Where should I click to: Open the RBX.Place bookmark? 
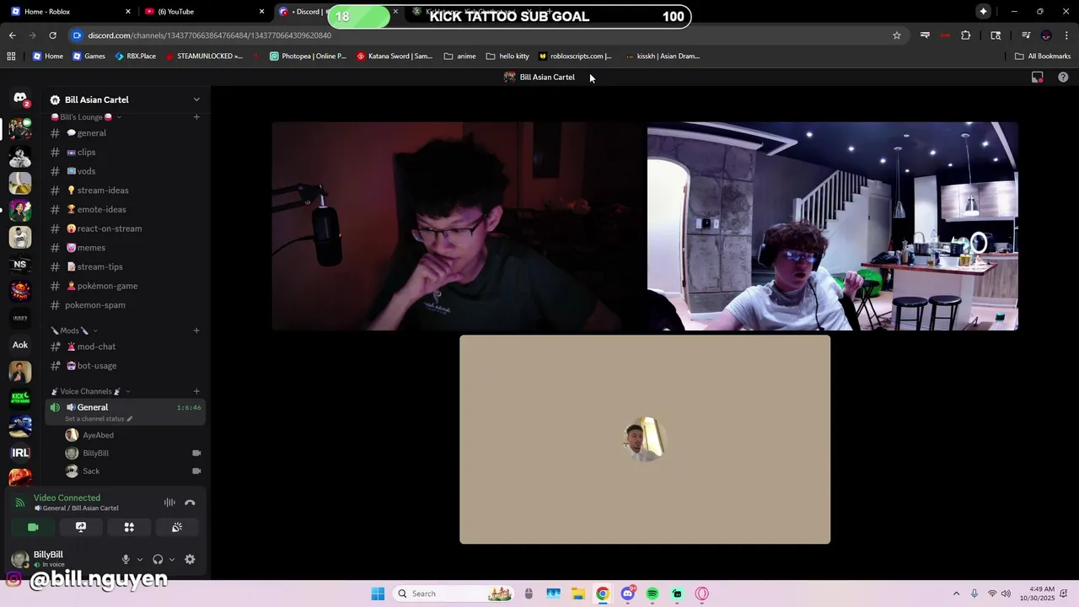tap(135, 56)
